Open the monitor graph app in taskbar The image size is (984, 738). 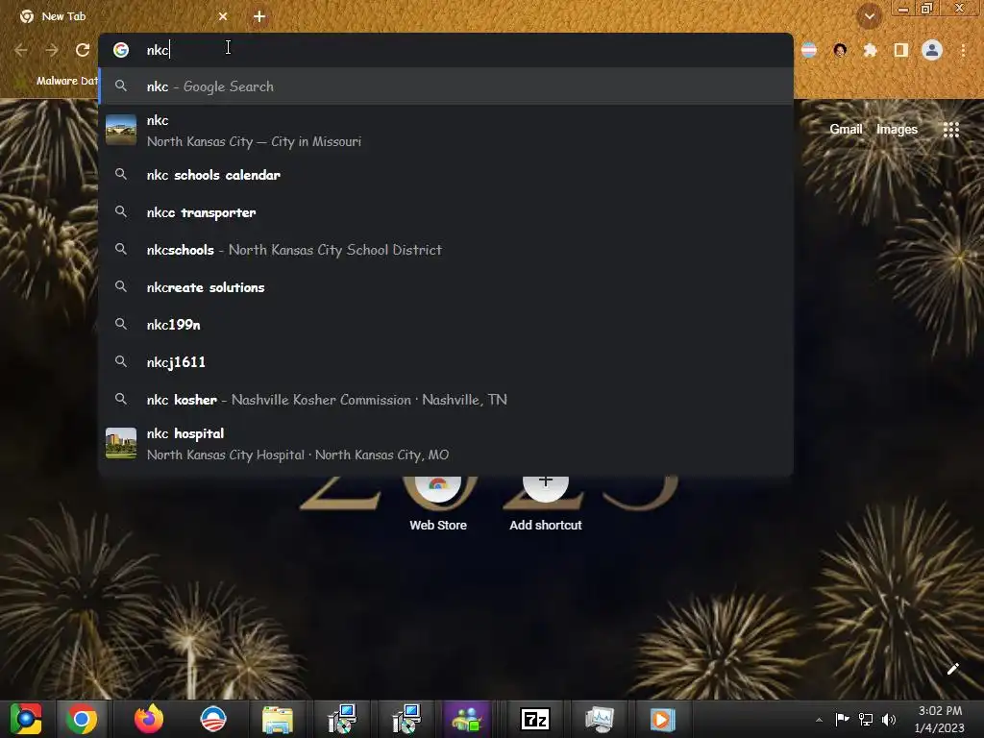600,719
